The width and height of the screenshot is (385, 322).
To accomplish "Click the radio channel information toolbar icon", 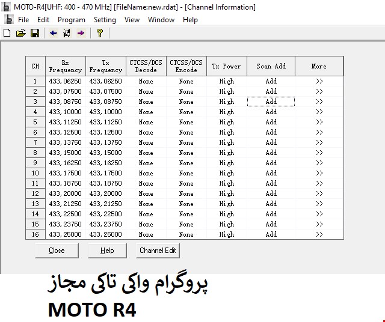I will pos(67,33).
